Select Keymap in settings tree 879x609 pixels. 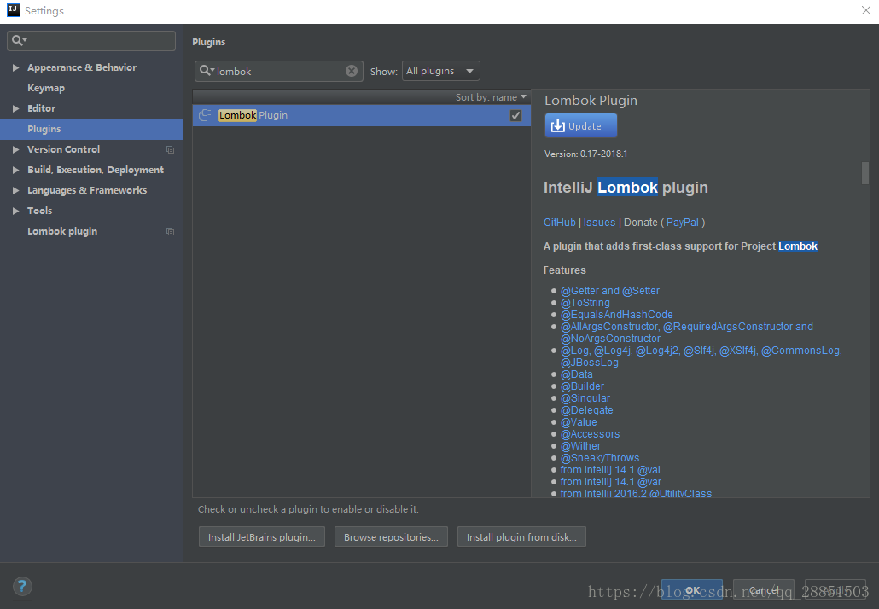(46, 88)
